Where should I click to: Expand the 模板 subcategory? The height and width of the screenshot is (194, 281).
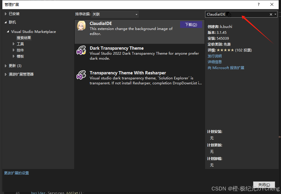[x=14, y=56]
